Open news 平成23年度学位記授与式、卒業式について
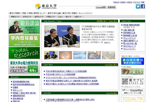The height and width of the screenshot is (102, 156). (66, 71)
